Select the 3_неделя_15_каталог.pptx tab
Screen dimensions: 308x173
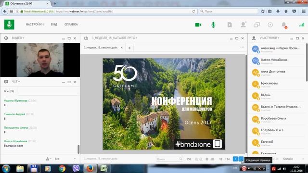click(x=101, y=48)
